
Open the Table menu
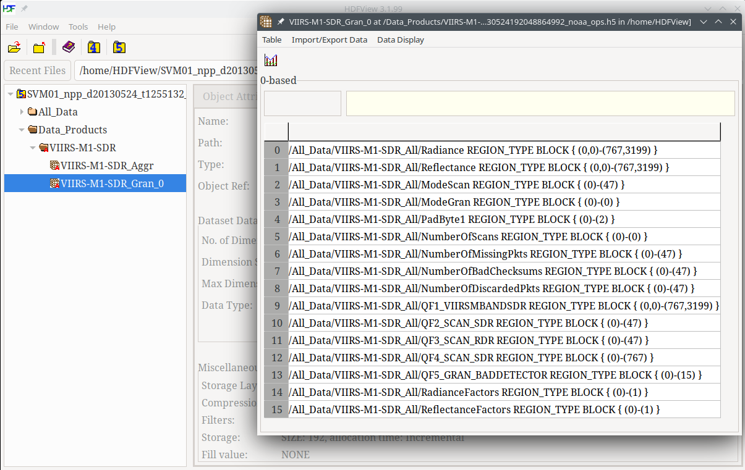(271, 40)
